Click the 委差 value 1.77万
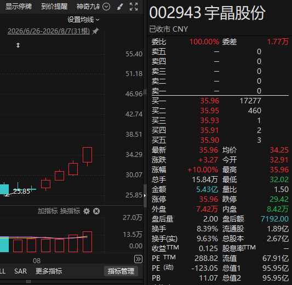The height and width of the screenshot is (285, 292). click(x=278, y=42)
